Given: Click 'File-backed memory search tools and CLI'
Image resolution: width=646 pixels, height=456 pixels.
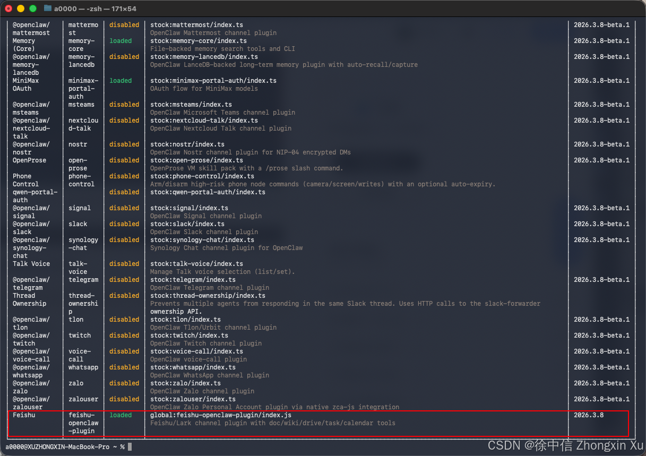Looking at the screenshot, I should coord(222,49).
